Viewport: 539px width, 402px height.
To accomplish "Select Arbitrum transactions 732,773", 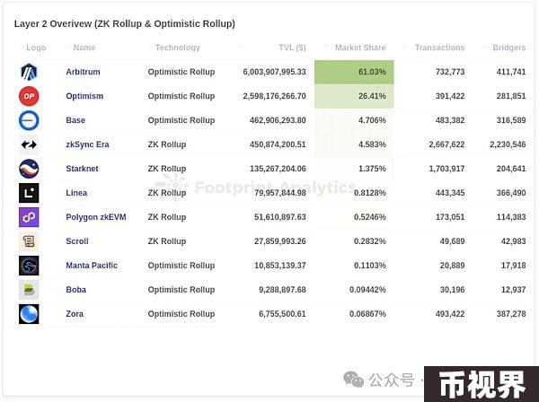I will click(450, 72).
